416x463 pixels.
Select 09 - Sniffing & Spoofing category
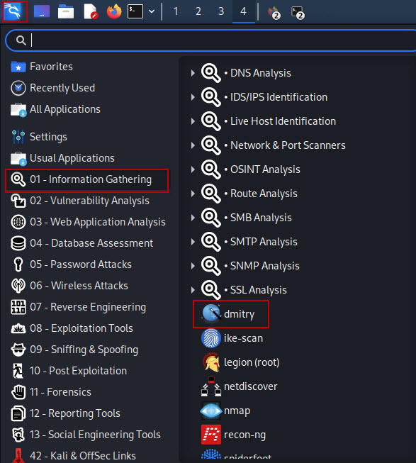(74, 350)
